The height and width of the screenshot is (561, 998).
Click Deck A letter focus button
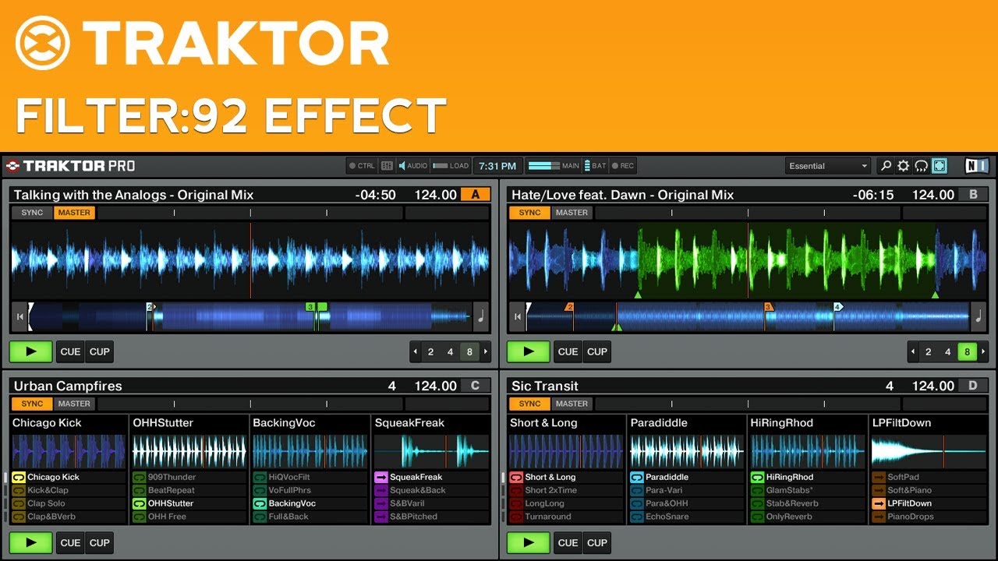click(475, 195)
